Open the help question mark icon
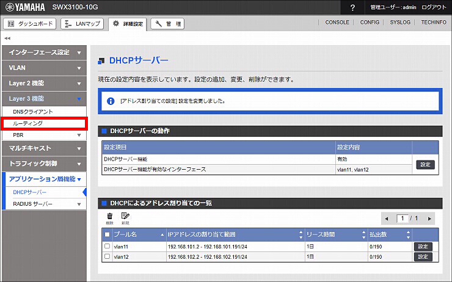The height and width of the screenshot is (282, 452). click(x=352, y=7)
